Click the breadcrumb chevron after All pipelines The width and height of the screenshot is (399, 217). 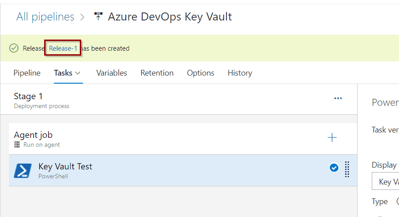click(82, 17)
